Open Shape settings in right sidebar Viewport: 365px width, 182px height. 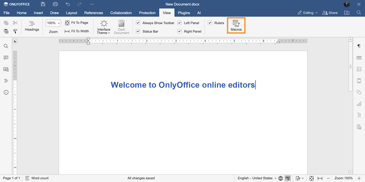(x=359, y=92)
